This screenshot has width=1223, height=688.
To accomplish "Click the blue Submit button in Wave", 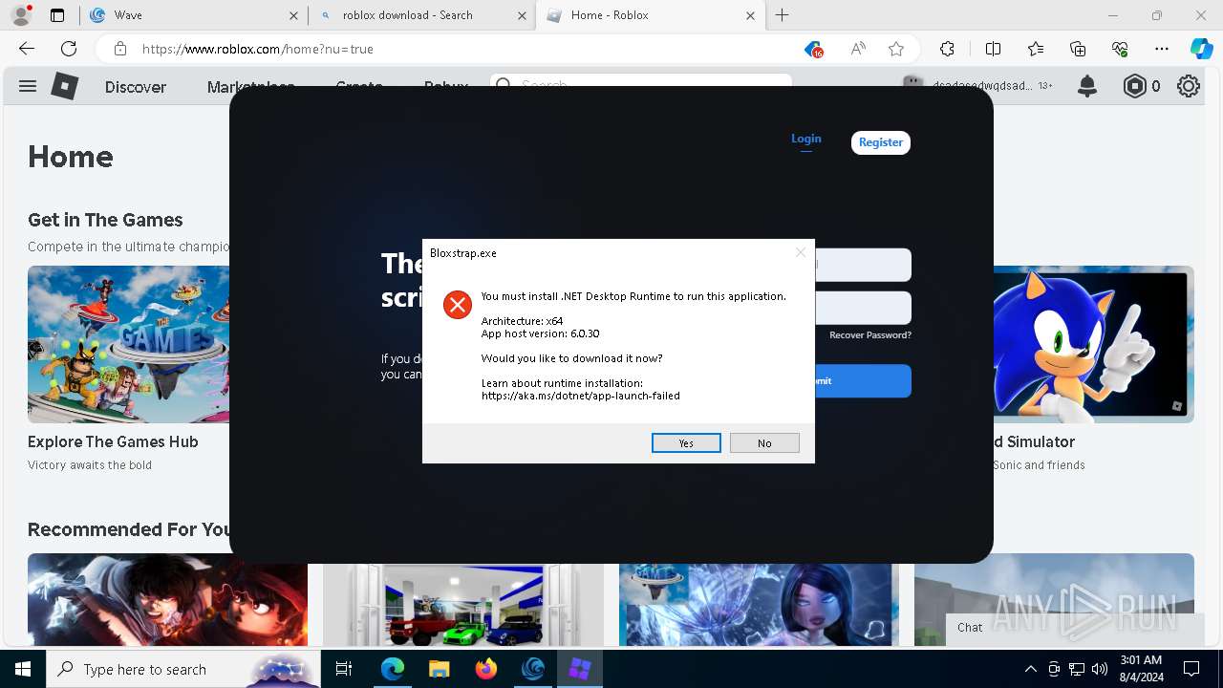I will point(863,380).
